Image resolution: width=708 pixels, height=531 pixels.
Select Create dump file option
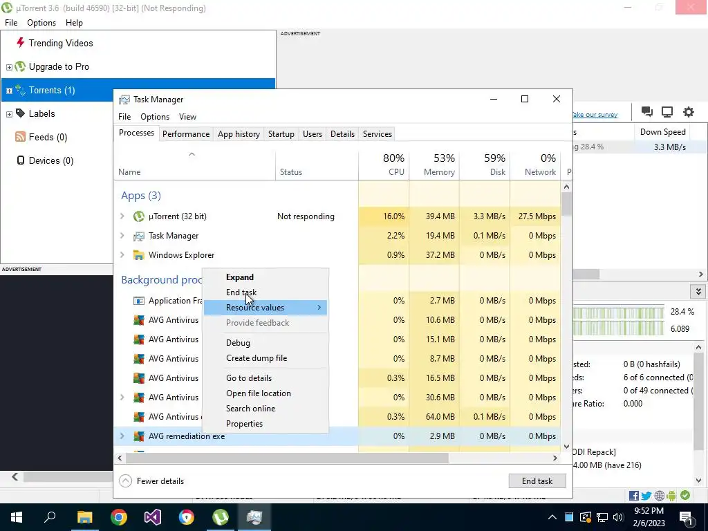click(x=265, y=358)
